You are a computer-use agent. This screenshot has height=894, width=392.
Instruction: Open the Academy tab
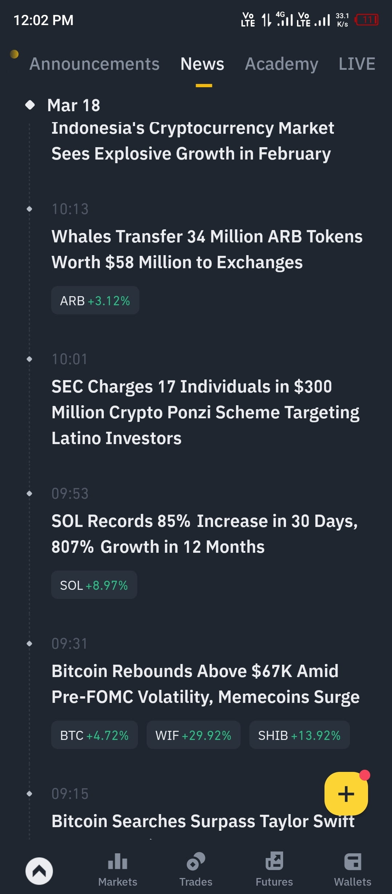282,64
